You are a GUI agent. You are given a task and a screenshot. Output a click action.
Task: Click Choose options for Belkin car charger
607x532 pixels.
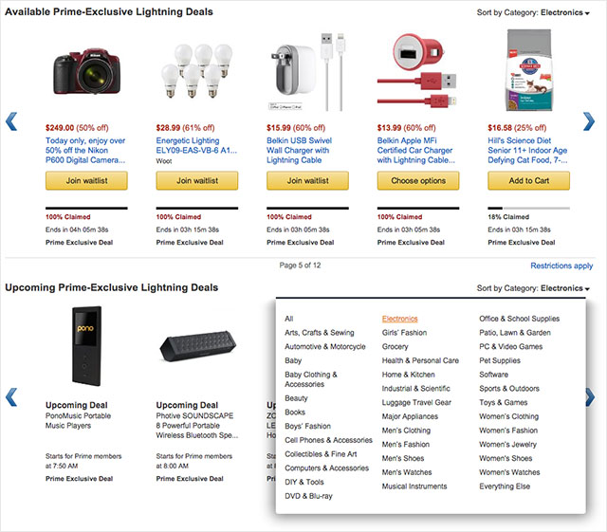point(418,181)
